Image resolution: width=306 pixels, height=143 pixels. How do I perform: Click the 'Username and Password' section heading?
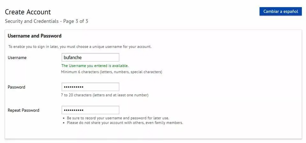[34, 36]
